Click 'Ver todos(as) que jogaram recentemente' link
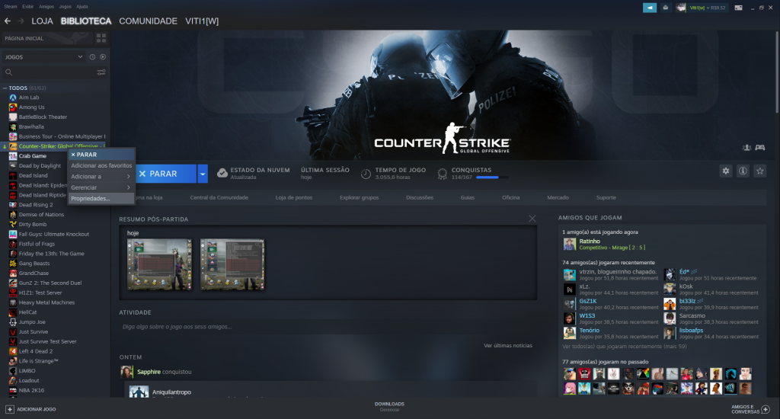 click(625, 347)
